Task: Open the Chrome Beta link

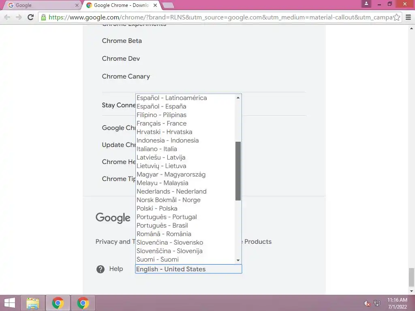Action: click(x=122, y=41)
